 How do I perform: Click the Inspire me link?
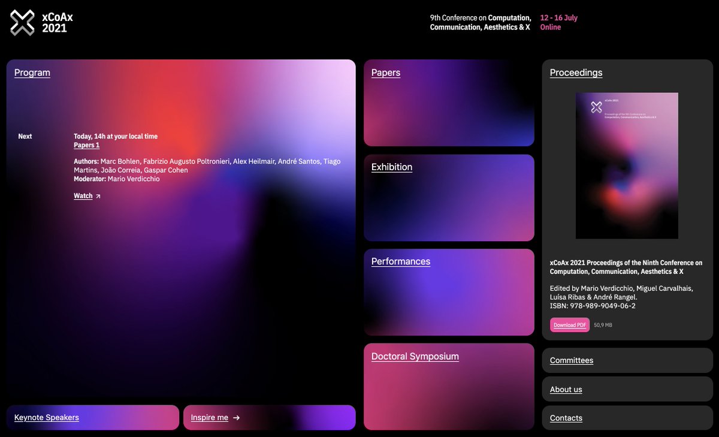coord(210,417)
